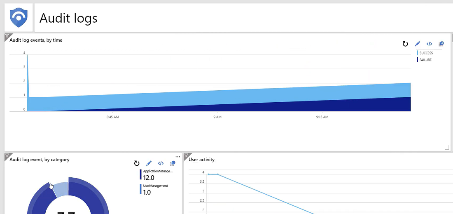453x214 pixels.
Task: Click the 8:45 AM axis label
Action: point(113,117)
